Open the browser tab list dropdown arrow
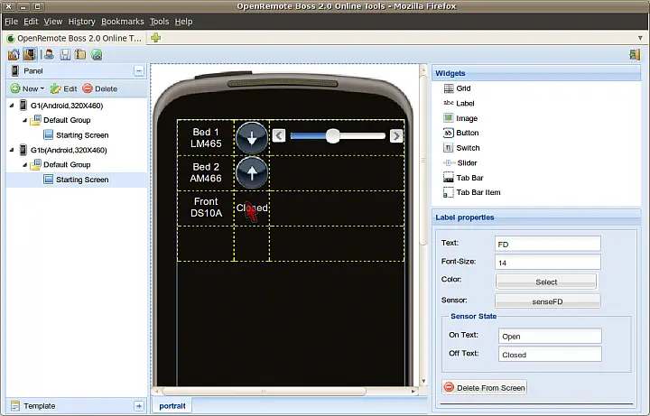650x416 pixels. [x=640, y=38]
